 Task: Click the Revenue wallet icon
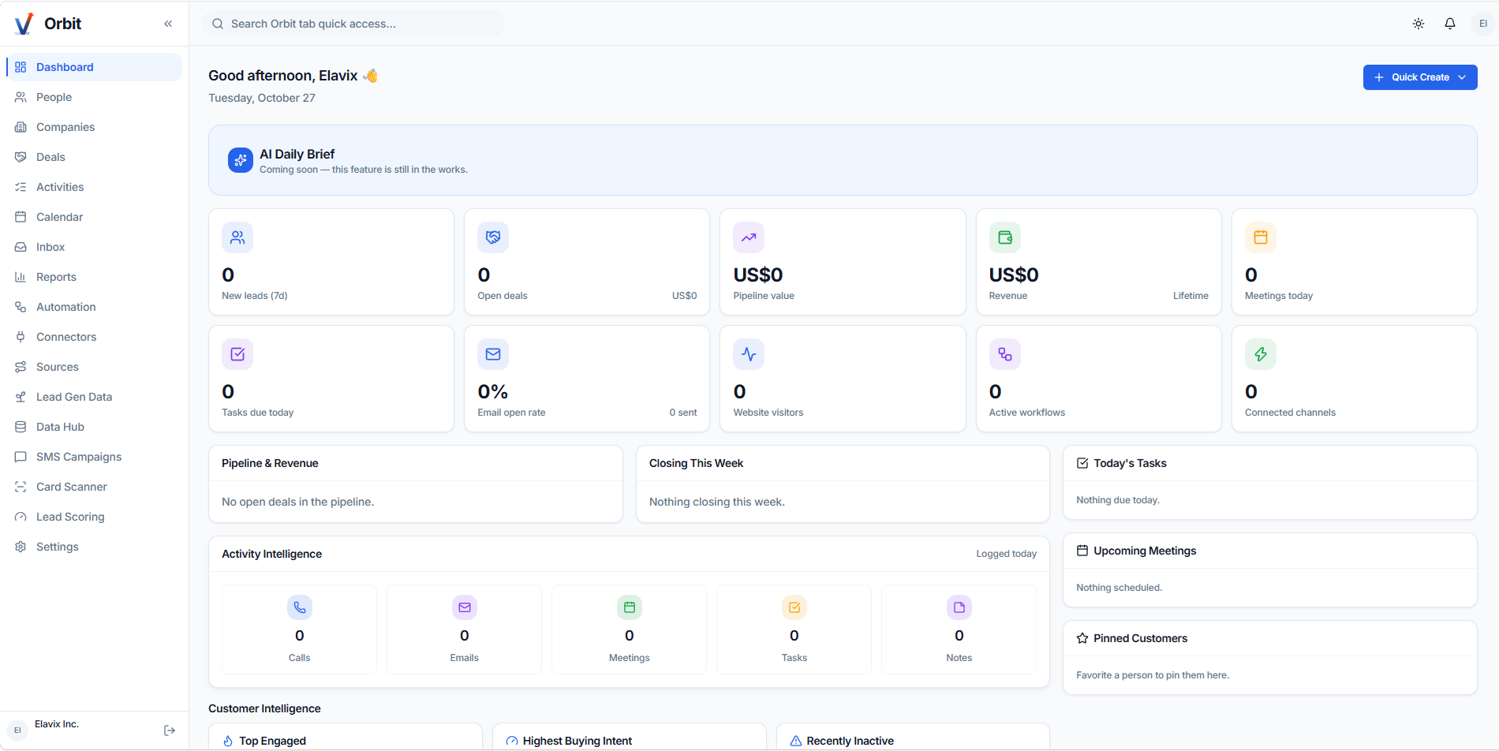click(x=1005, y=237)
